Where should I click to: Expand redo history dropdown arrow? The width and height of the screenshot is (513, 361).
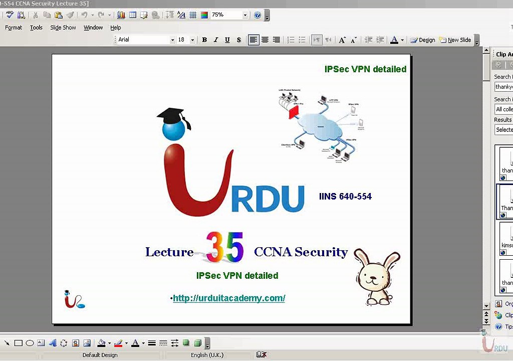[109, 15]
